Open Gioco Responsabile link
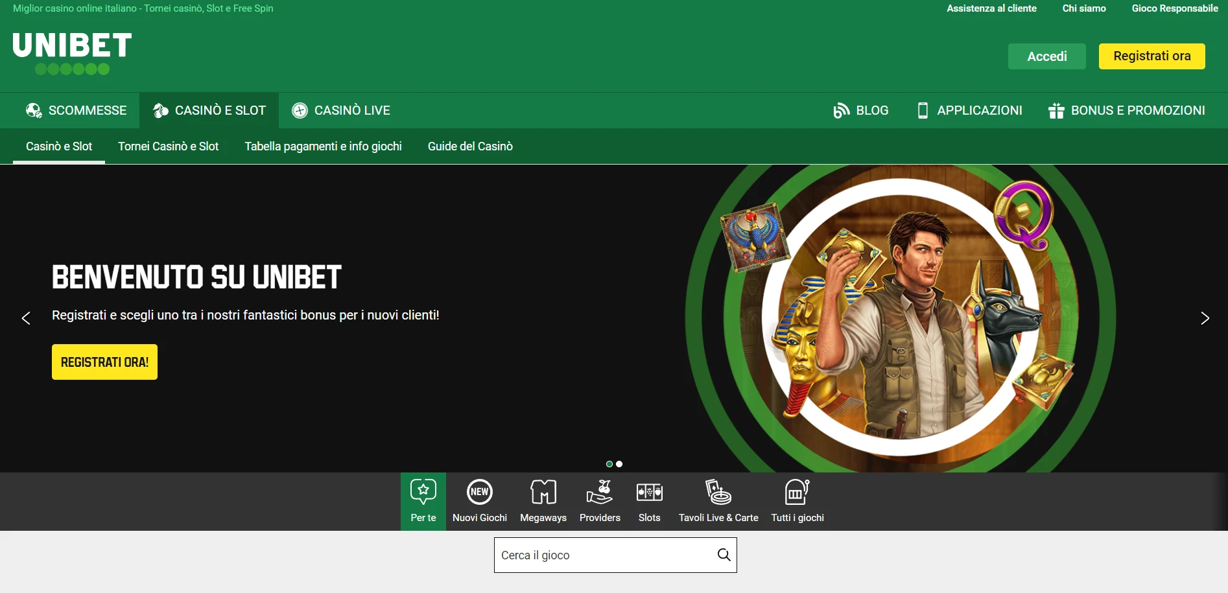 click(1175, 8)
